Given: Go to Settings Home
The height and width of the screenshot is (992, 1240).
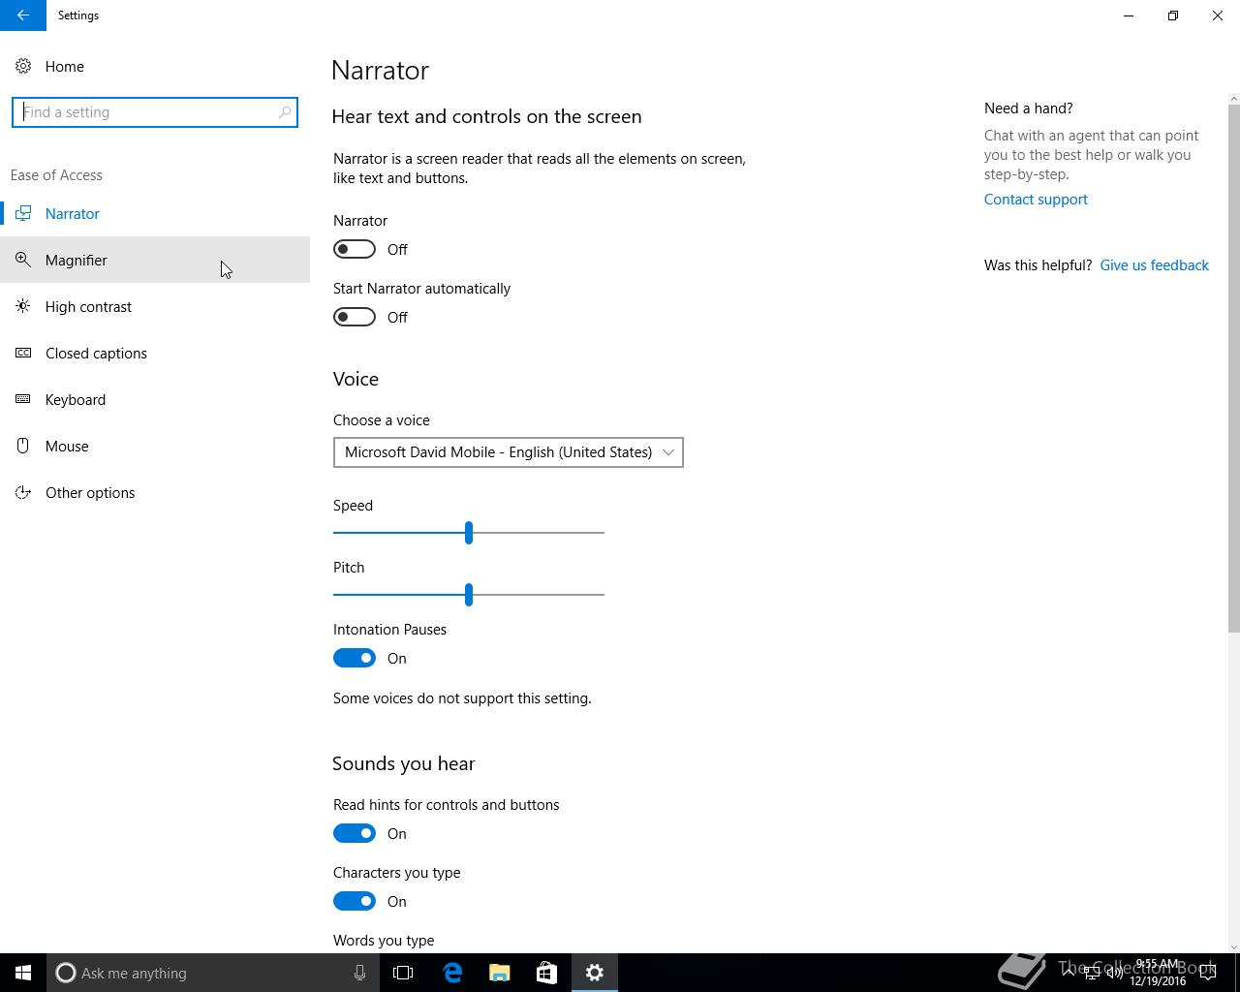Looking at the screenshot, I should click(x=155, y=66).
